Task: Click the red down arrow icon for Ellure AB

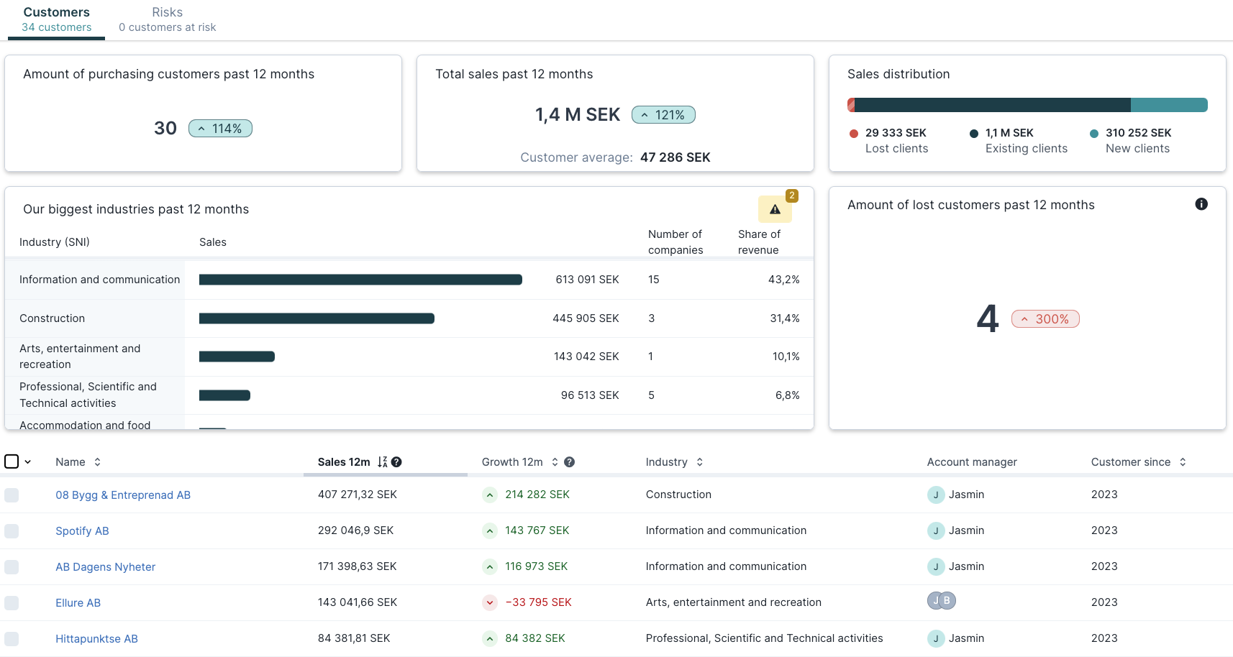Action: pyautogui.click(x=489, y=602)
